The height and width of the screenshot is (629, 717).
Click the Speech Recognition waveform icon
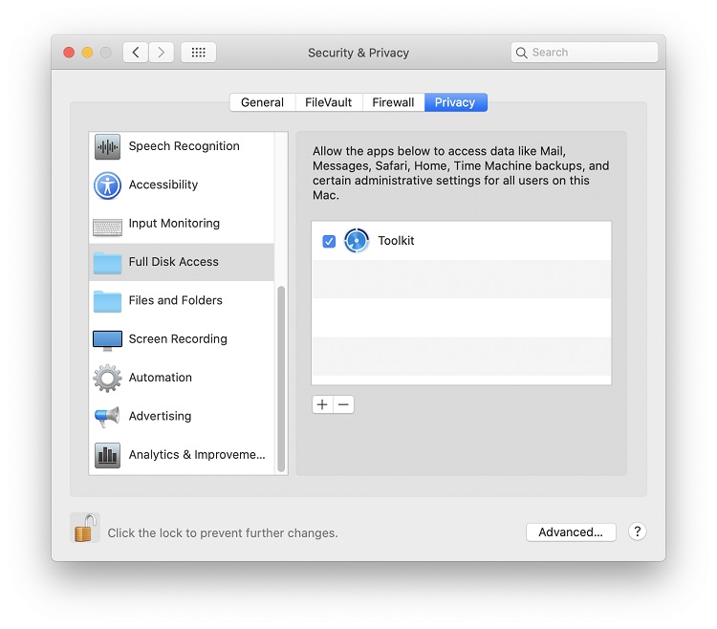coord(107,147)
